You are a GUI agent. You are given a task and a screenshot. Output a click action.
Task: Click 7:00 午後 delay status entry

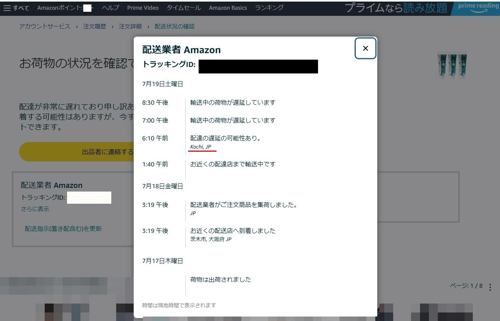pos(233,120)
